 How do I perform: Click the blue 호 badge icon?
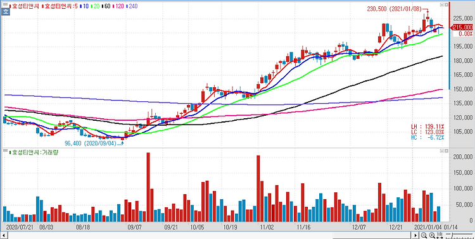[5, 12]
